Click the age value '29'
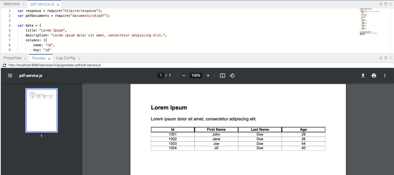 (x=304, y=134)
